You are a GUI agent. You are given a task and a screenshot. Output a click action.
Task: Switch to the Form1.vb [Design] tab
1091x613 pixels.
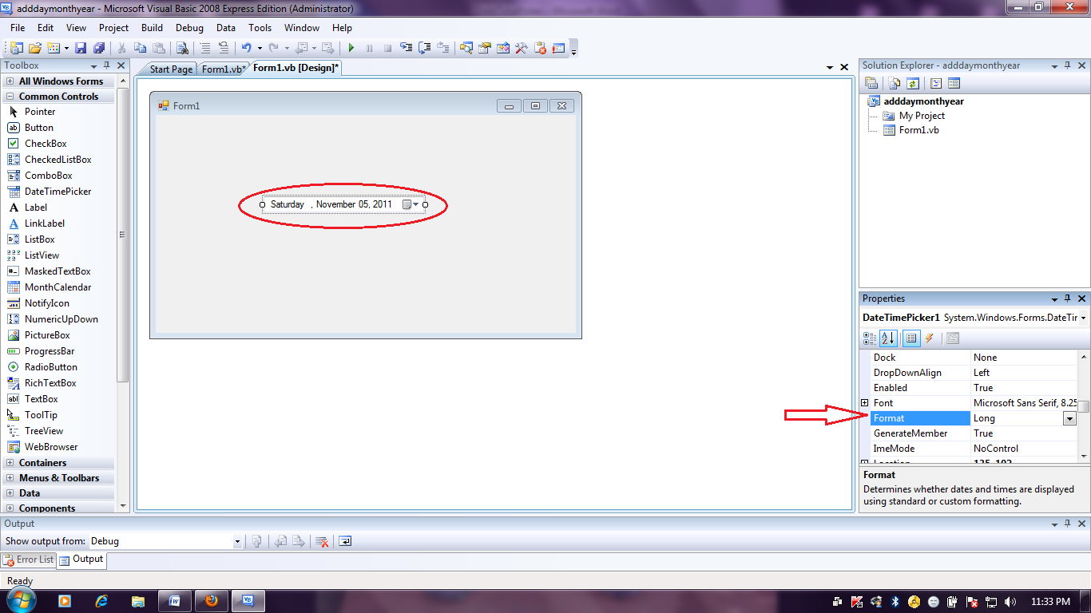pos(294,68)
